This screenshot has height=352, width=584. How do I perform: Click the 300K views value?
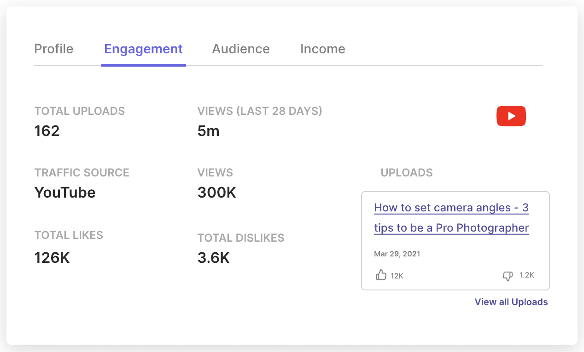pos(217,193)
